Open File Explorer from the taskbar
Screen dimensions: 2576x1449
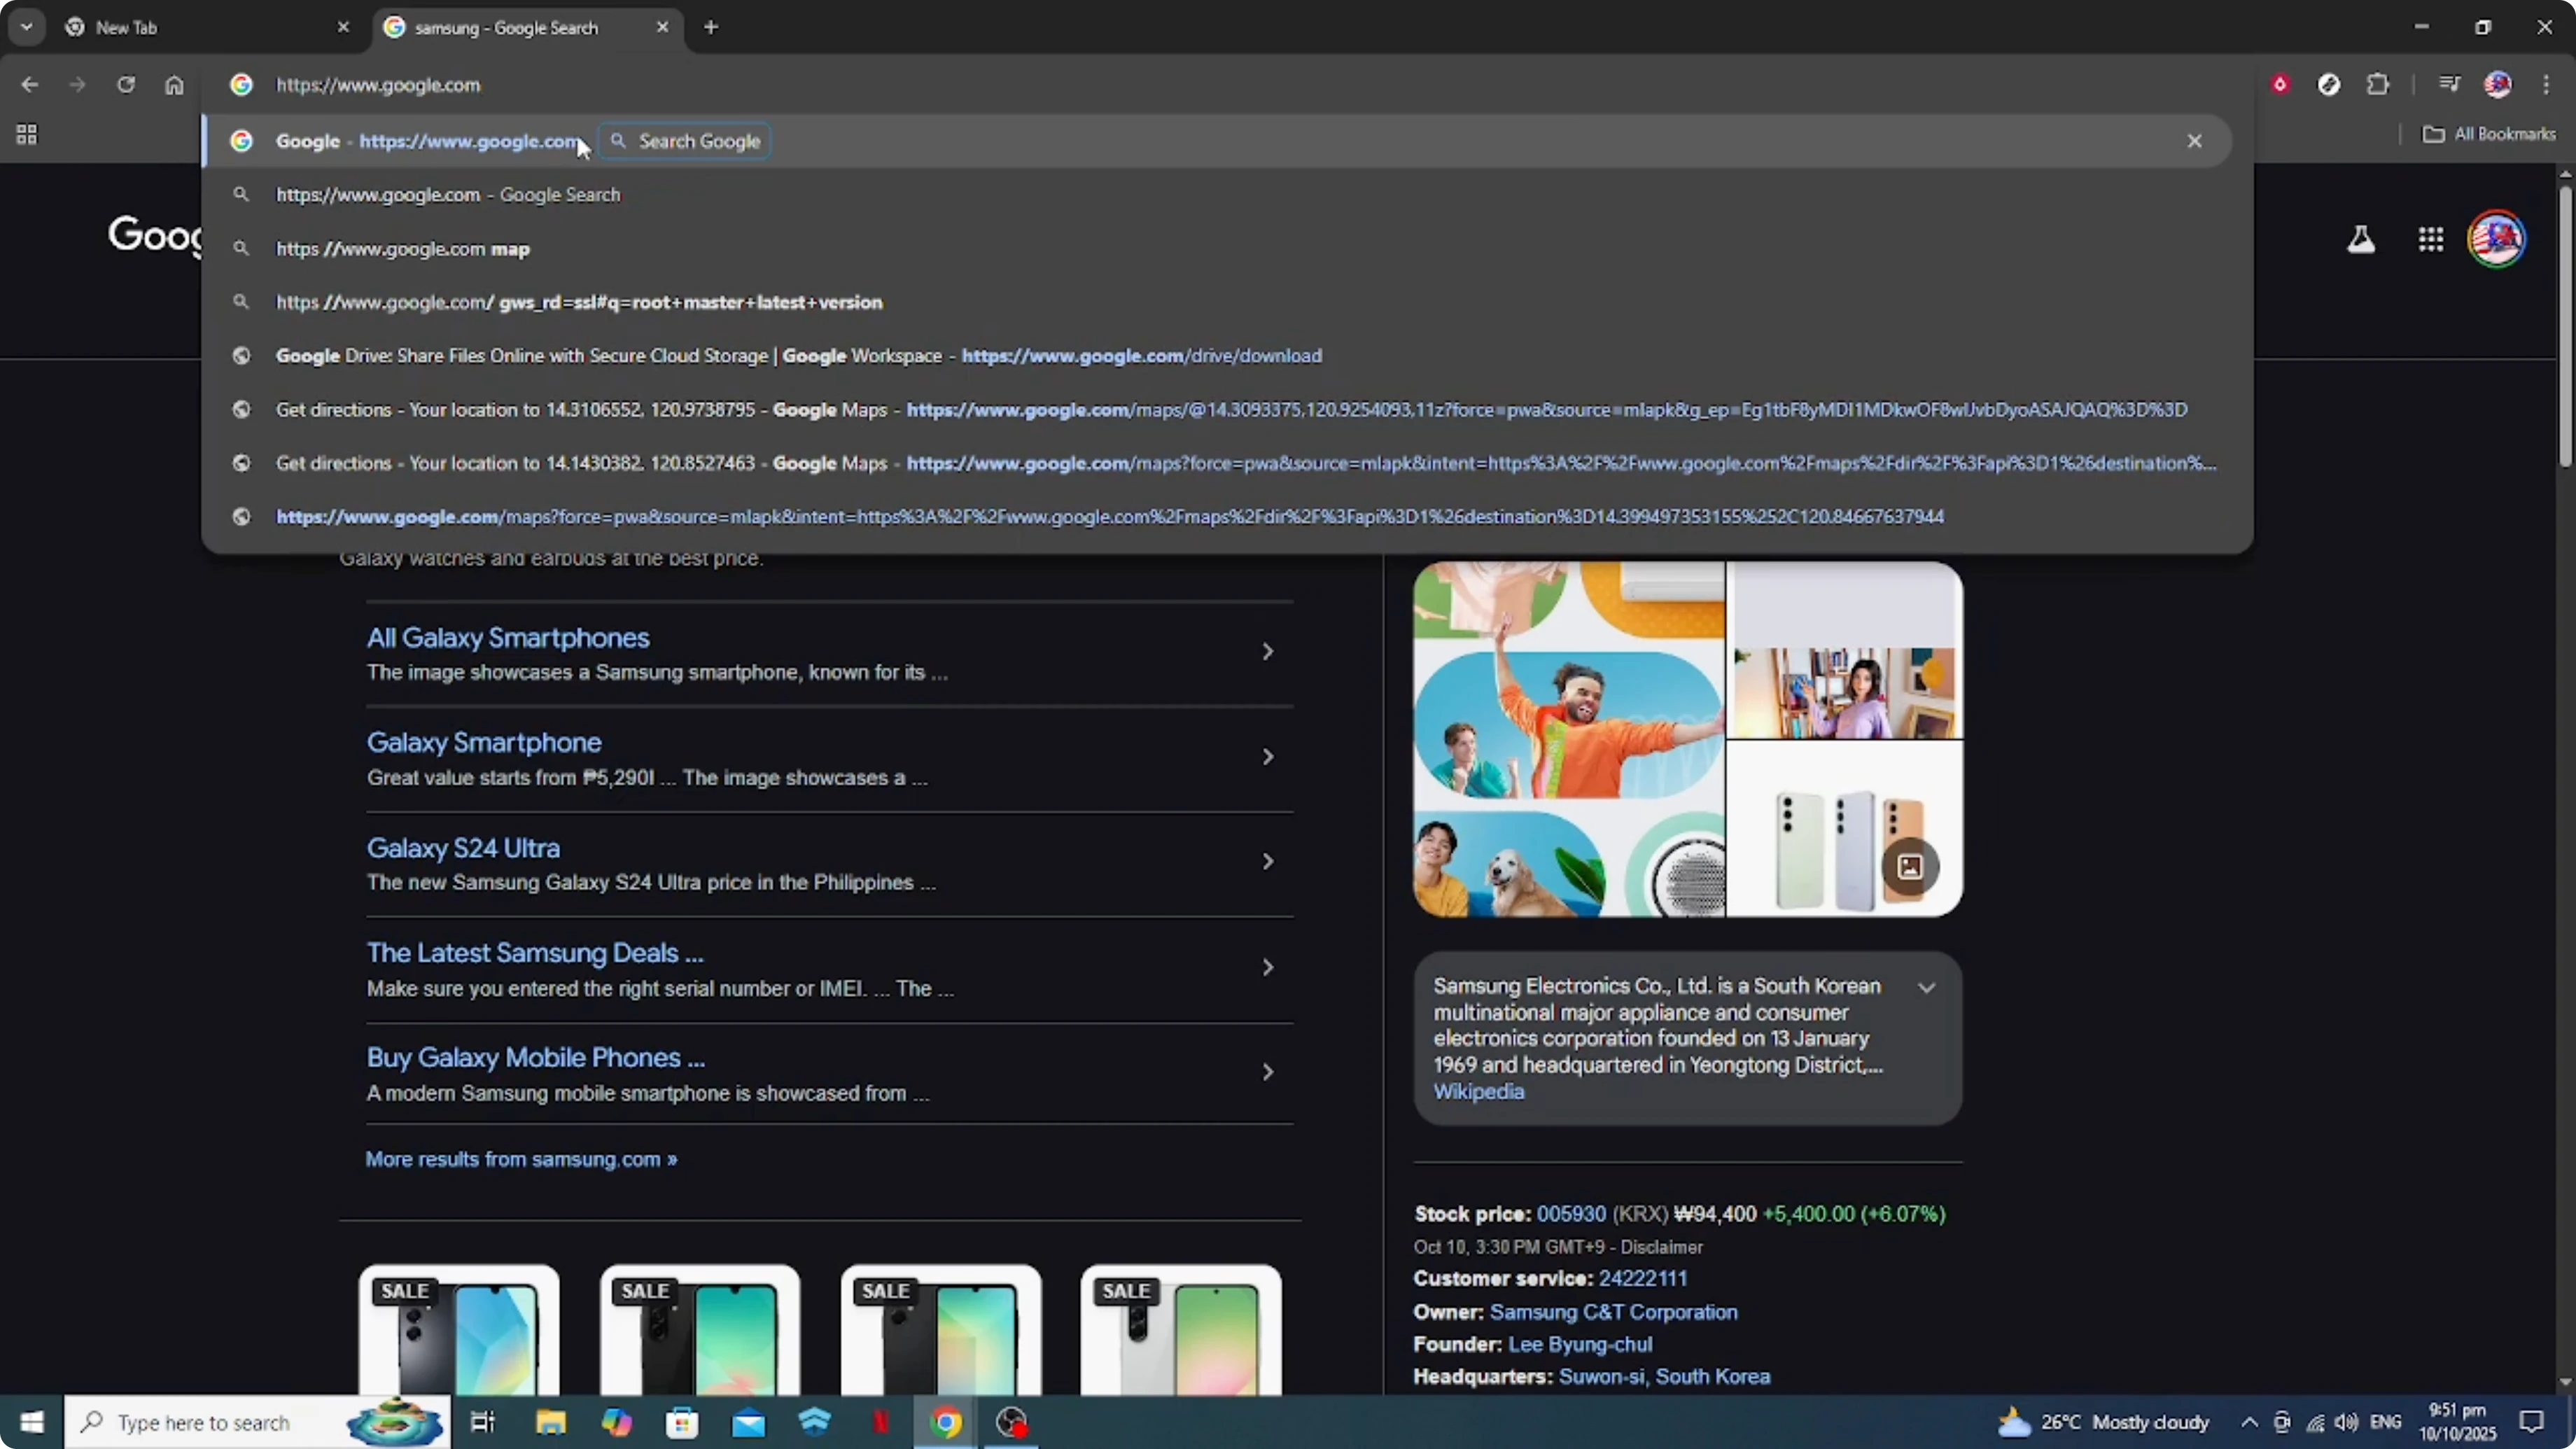coord(549,1422)
